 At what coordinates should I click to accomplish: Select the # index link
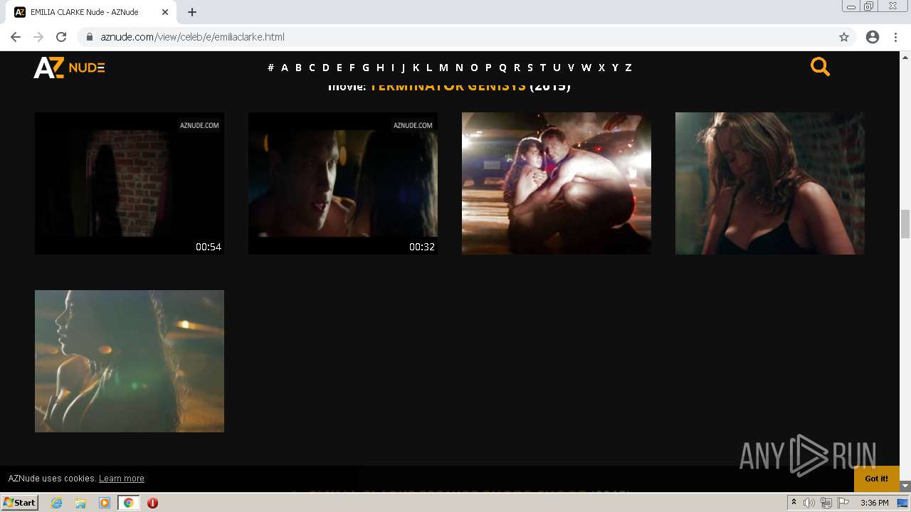pos(270,68)
